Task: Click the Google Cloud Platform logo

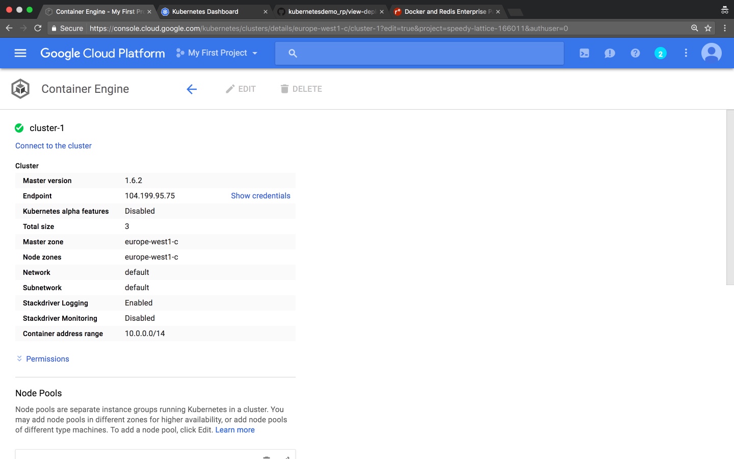Action: (x=102, y=53)
